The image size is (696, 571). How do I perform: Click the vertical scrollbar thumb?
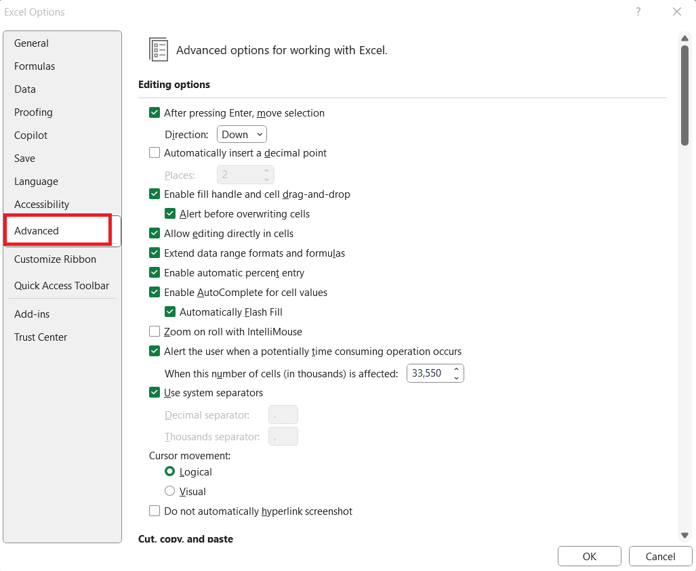click(685, 96)
